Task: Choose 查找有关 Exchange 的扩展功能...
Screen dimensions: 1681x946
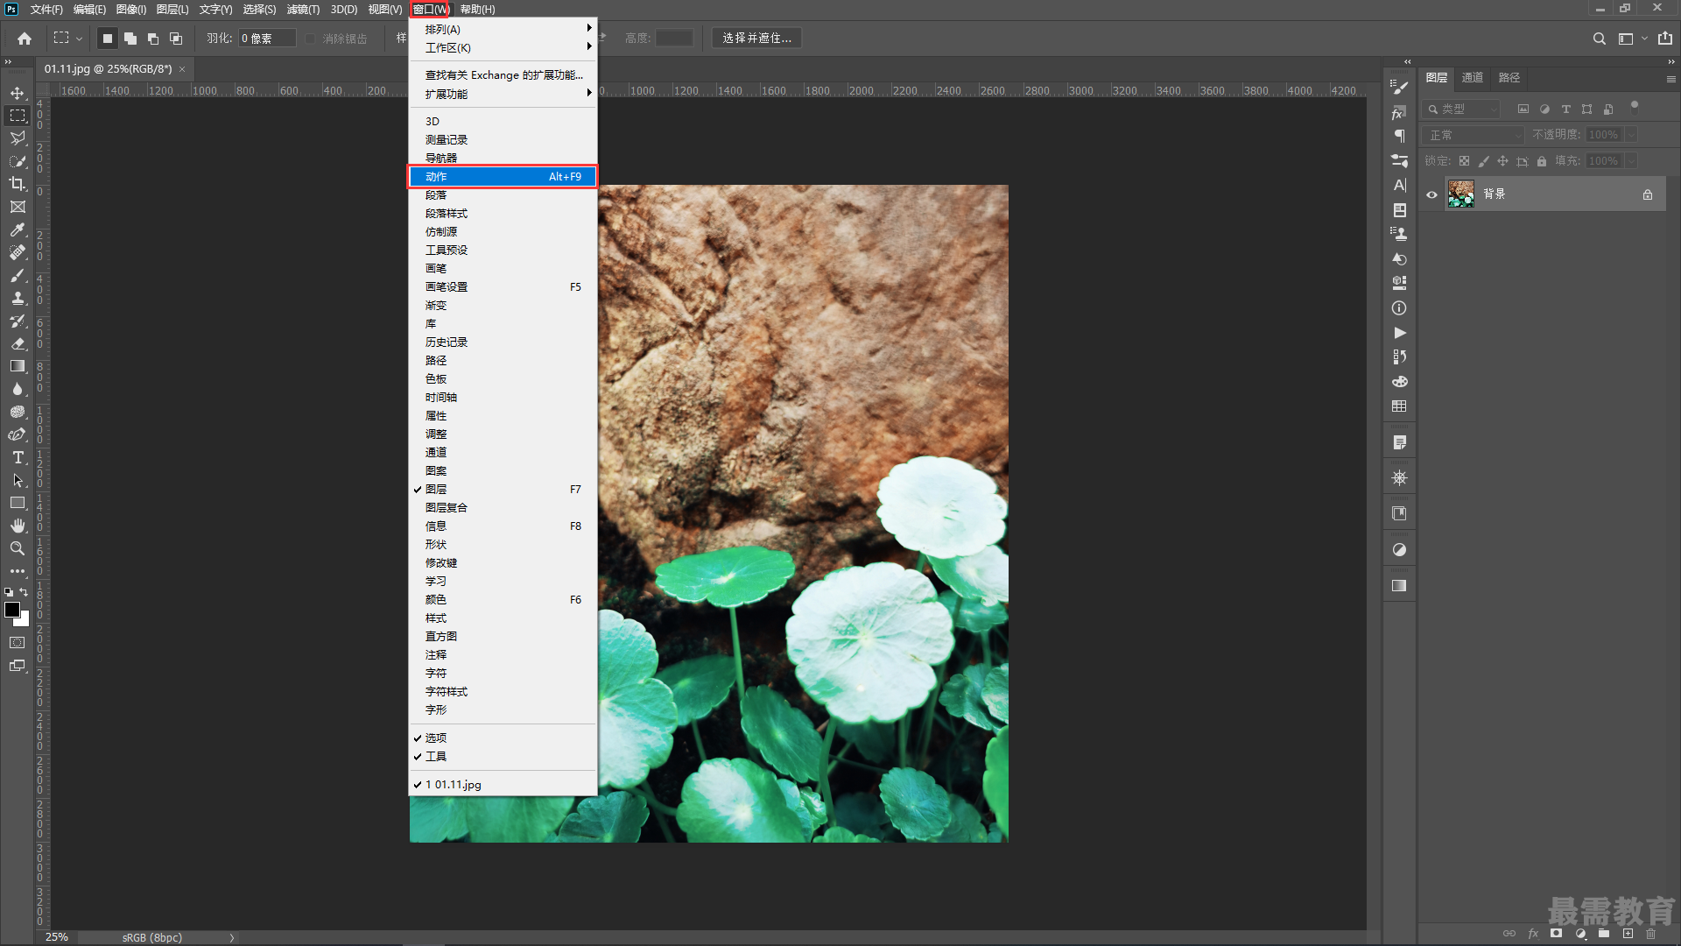Action: click(503, 75)
